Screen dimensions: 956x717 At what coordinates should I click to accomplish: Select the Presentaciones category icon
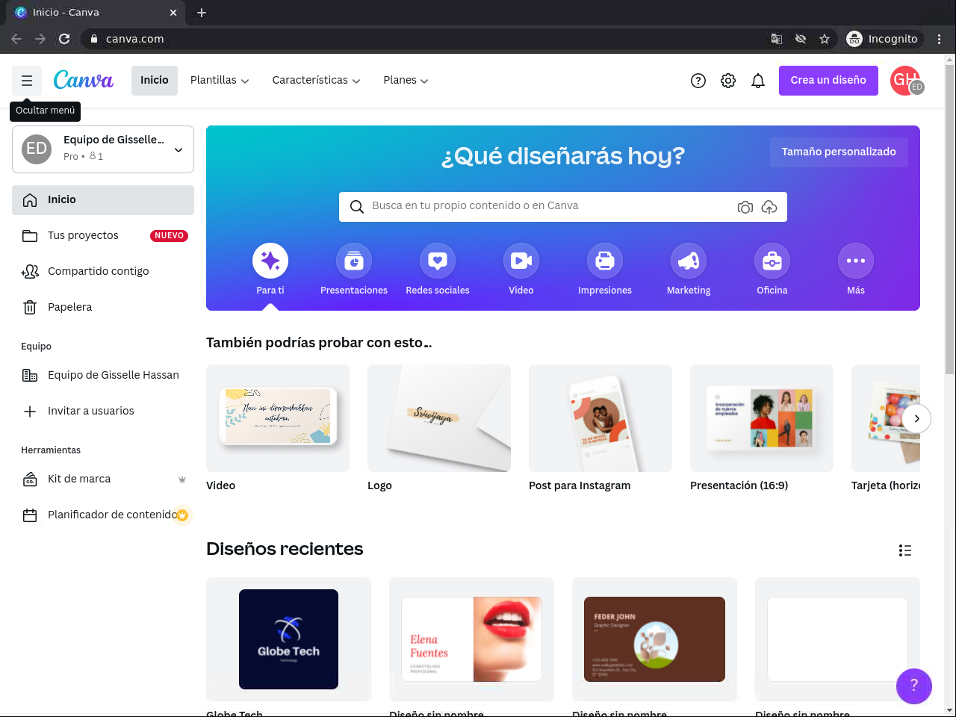[x=354, y=261]
